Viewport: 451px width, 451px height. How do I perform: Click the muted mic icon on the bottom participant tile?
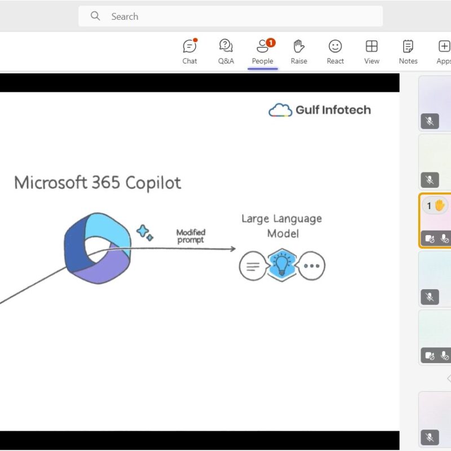430,437
